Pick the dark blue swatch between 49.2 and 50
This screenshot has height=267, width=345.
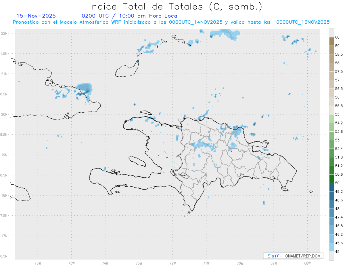tap(331, 187)
